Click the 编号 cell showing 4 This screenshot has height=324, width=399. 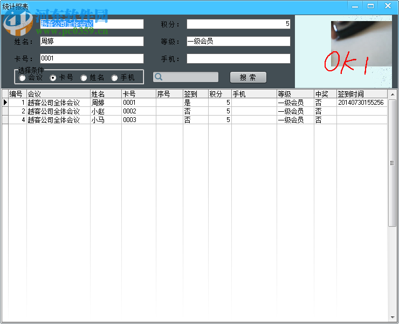(18, 120)
